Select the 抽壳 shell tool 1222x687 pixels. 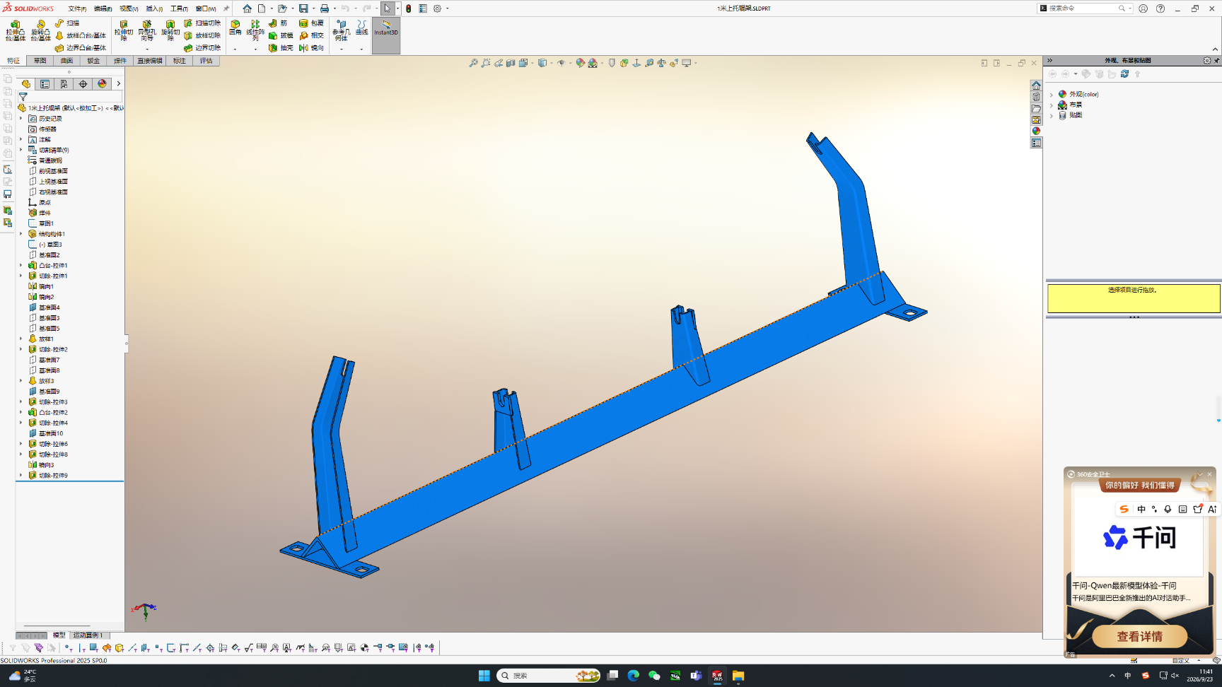[x=281, y=48]
